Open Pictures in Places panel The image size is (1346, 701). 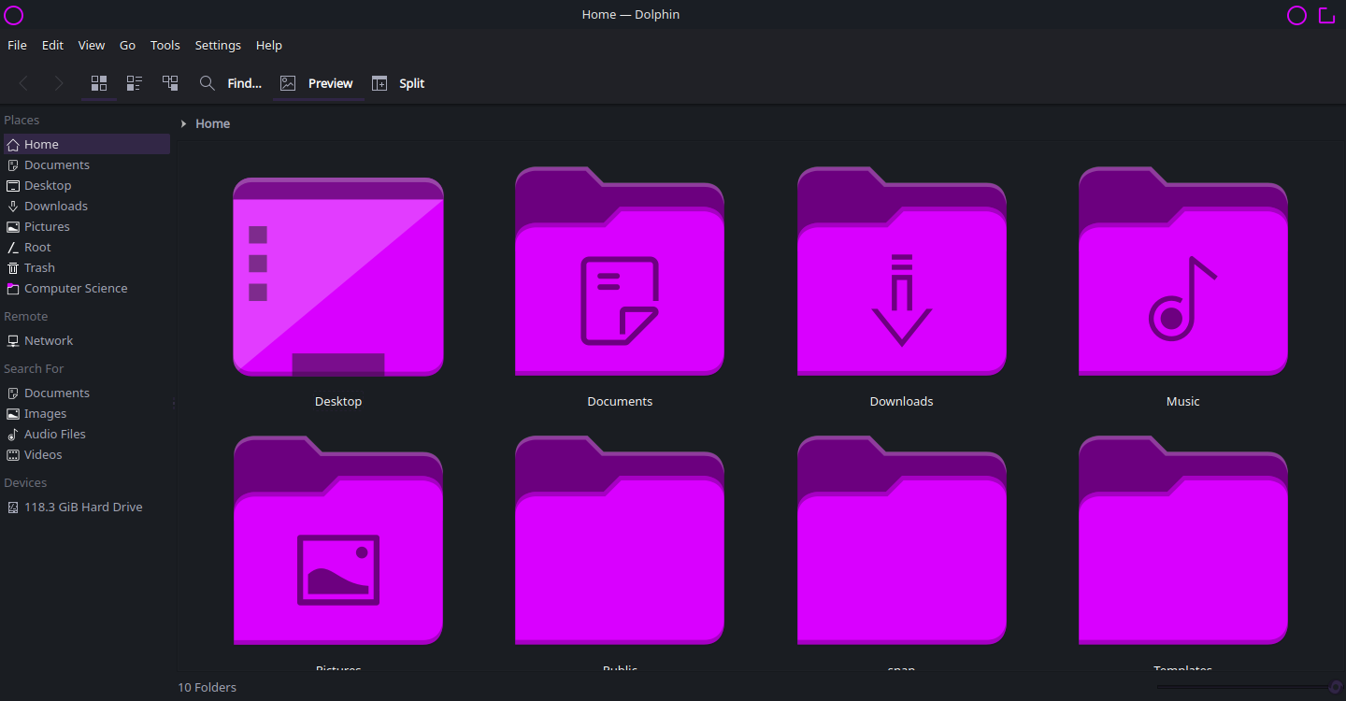[87, 226]
